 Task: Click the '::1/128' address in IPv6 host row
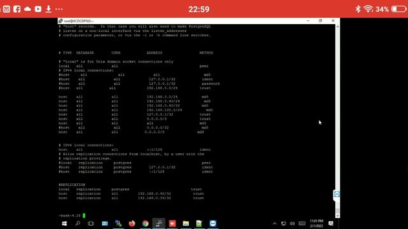(154, 149)
